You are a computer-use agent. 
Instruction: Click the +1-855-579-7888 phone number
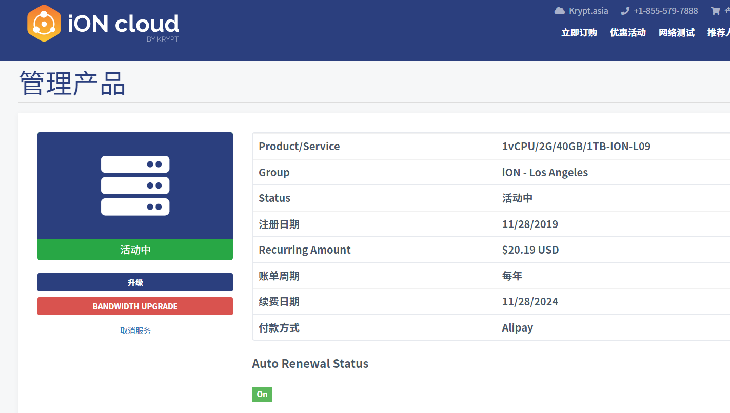pyautogui.click(x=665, y=11)
